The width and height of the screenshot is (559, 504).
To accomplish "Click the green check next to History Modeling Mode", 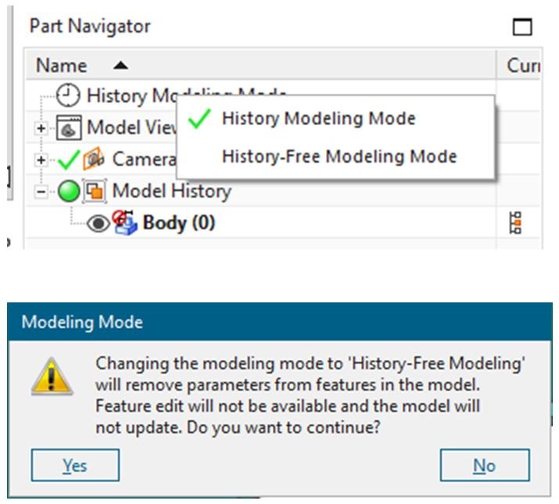I will click(x=199, y=119).
